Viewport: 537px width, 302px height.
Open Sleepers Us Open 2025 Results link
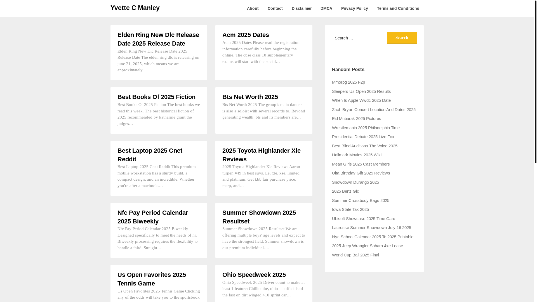point(361,91)
